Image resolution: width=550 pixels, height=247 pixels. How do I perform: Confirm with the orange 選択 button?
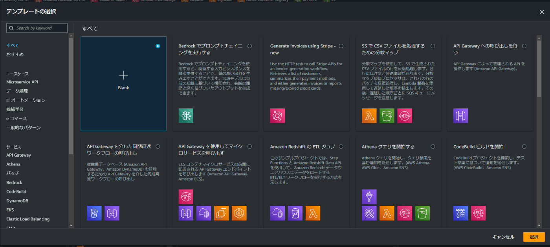tap(534, 237)
